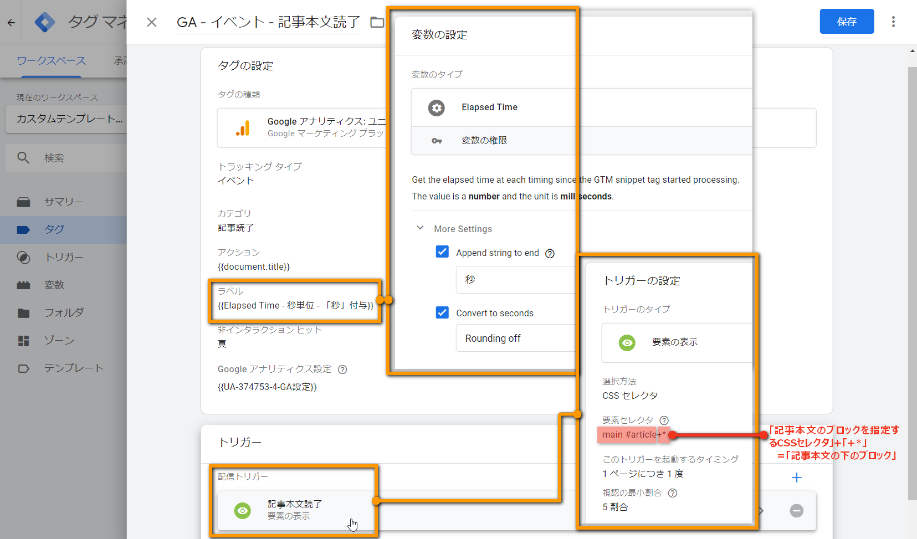Remove trigger with the grey minus icon

(x=797, y=511)
